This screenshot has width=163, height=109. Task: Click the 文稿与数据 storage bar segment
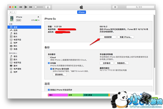pos(96,95)
